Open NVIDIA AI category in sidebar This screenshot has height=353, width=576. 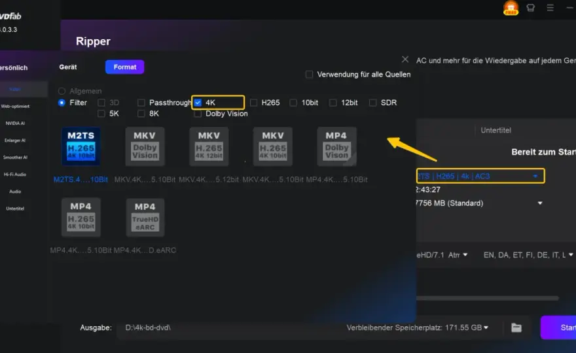click(x=15, y=124)
